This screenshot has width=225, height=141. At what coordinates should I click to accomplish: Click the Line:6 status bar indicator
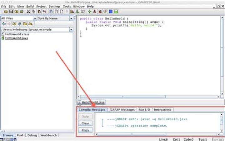coord(163,139)
